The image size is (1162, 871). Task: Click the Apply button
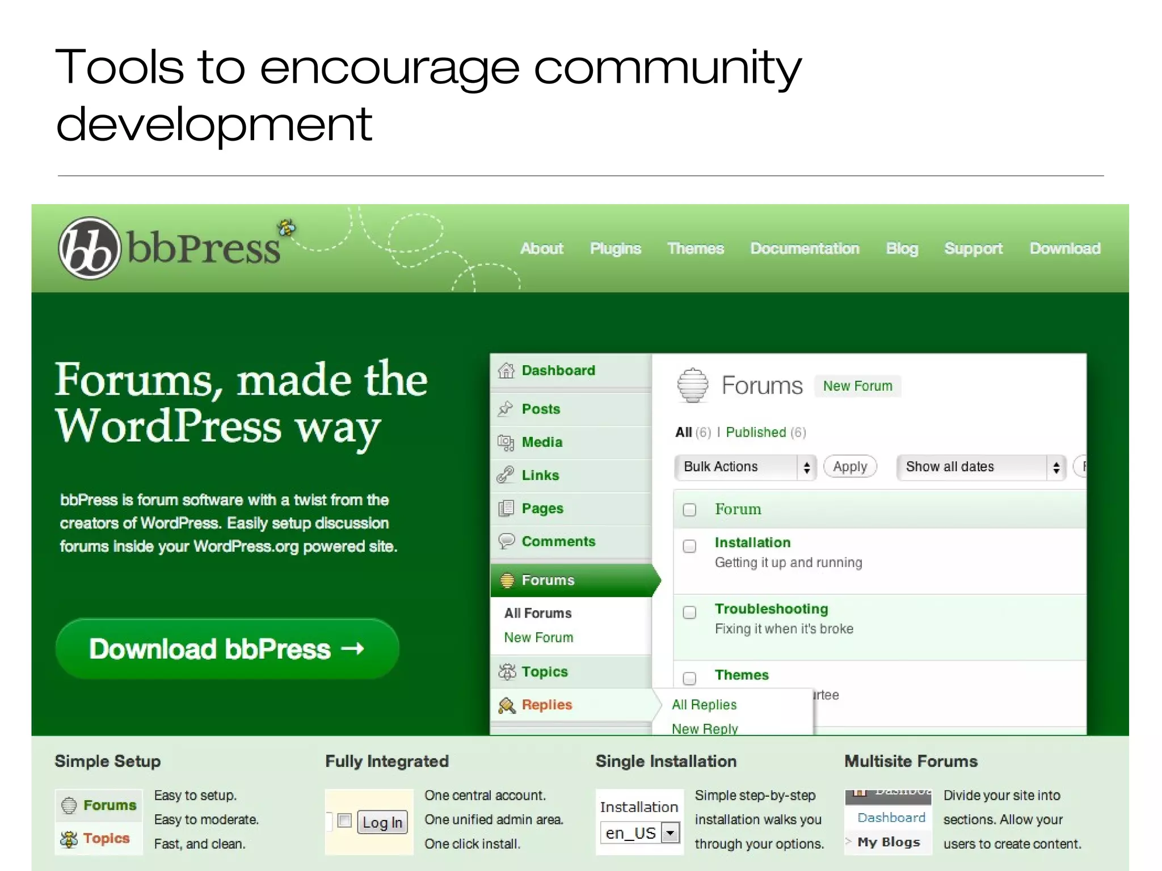[850, 467]
